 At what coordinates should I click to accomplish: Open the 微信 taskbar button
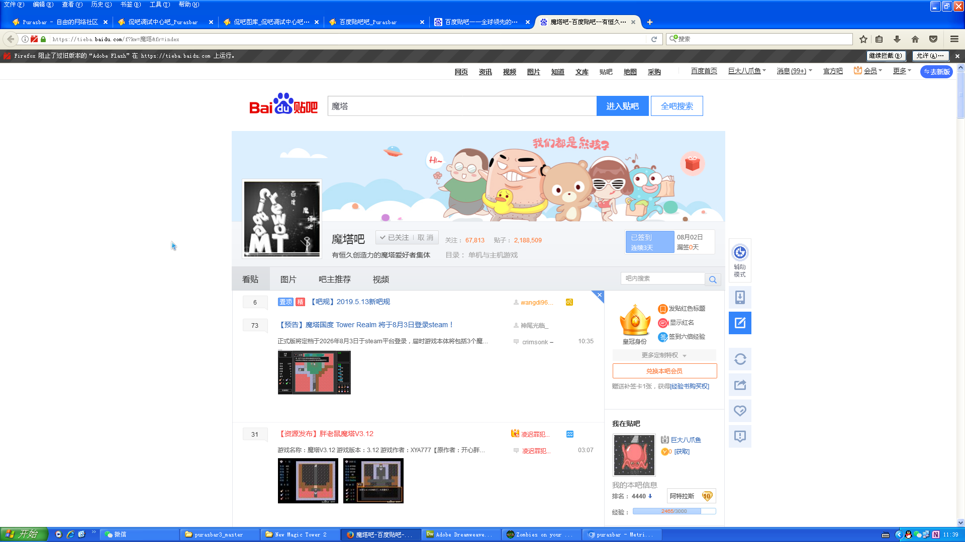point(140,534)
